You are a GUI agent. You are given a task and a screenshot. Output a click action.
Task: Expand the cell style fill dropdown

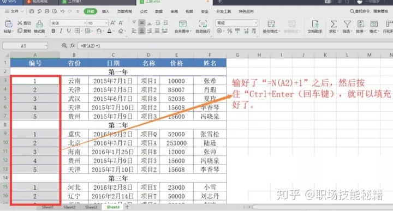(x=92, y=31)
